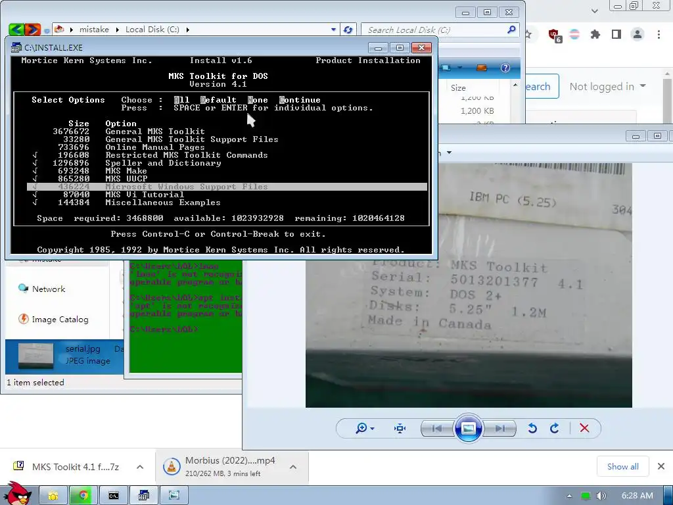This screenshot has width=673, height=505.
Task: Rotate image counterclockwise in Photo Viewer
Action: coord(532,428)
